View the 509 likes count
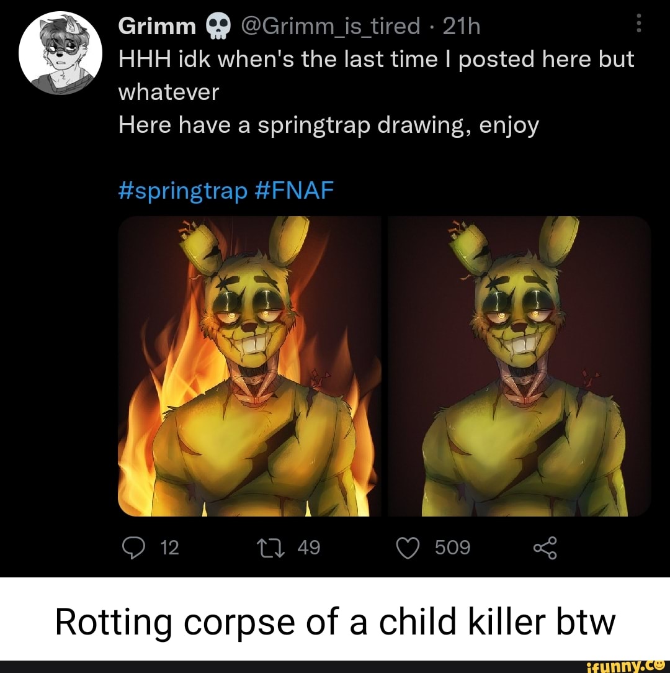Screen dimensions: 670x673 click(452, 547)
